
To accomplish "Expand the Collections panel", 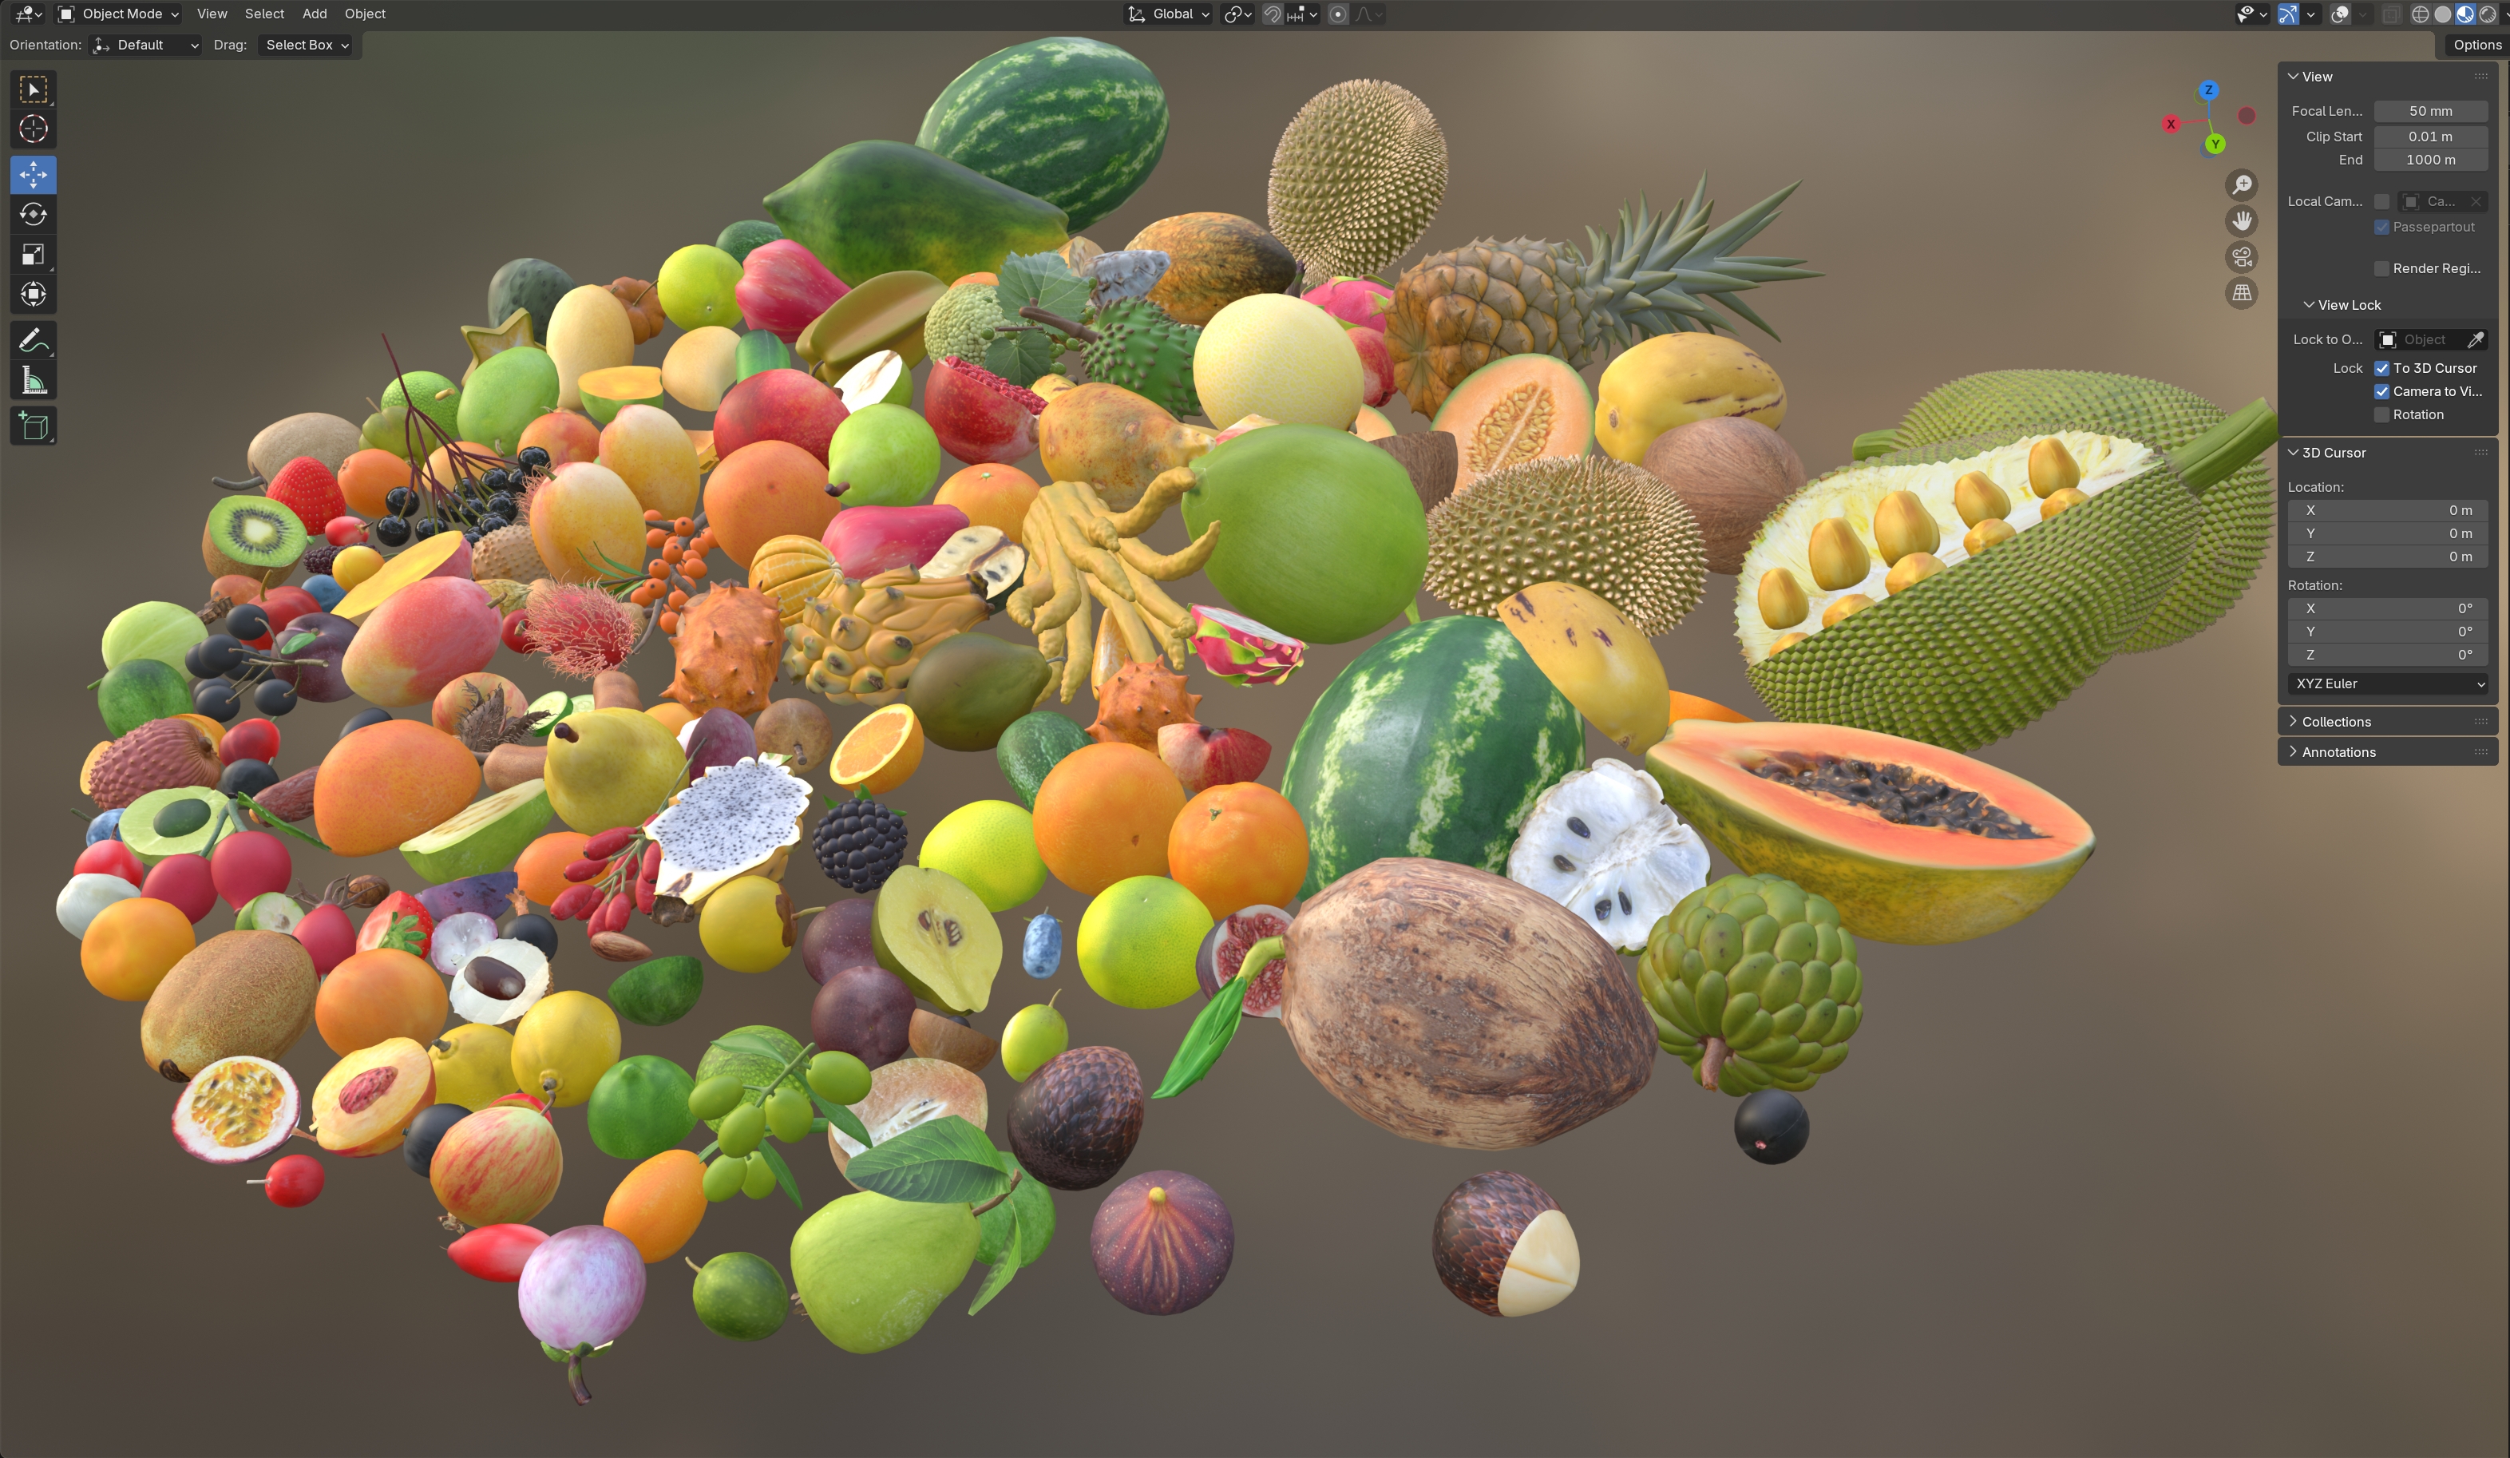I will click(x=2336, y=722).
